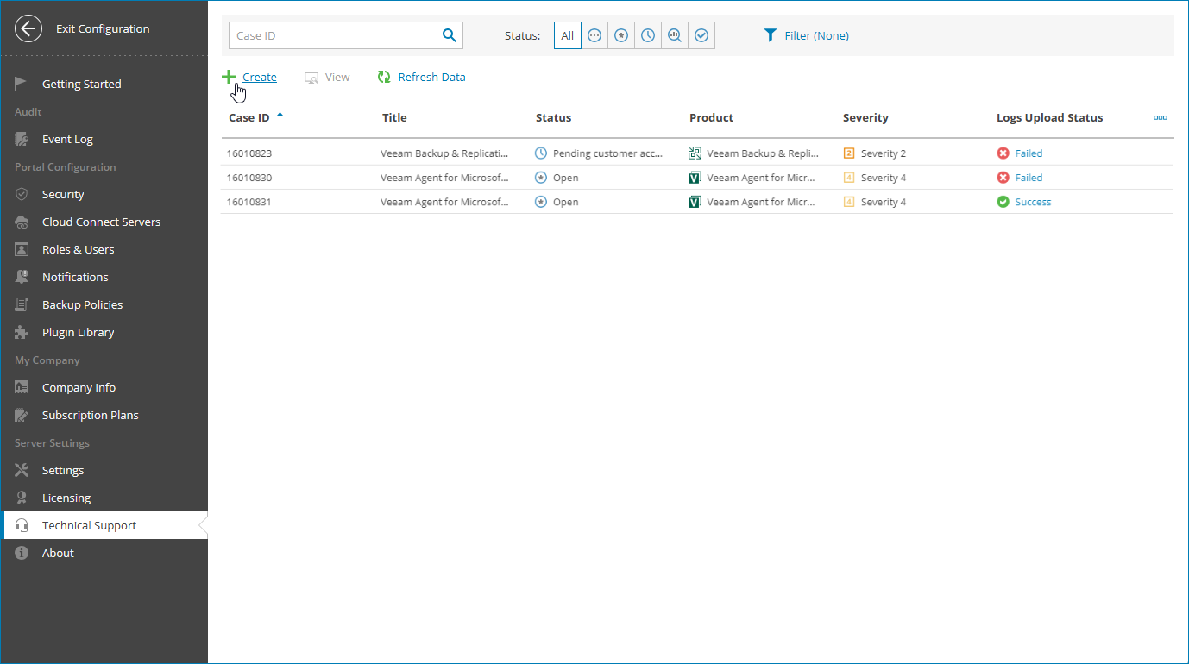
Task: Toggle the ellipsis status filter button
Action: 594,35
